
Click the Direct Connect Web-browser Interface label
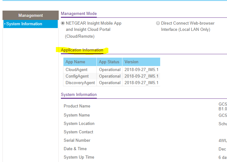click(188, 26)
